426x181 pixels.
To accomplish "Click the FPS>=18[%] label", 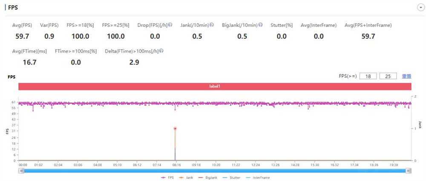I will click(x=80, y=25).
